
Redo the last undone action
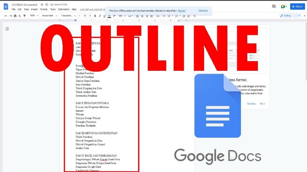click(x=11, y=16)
